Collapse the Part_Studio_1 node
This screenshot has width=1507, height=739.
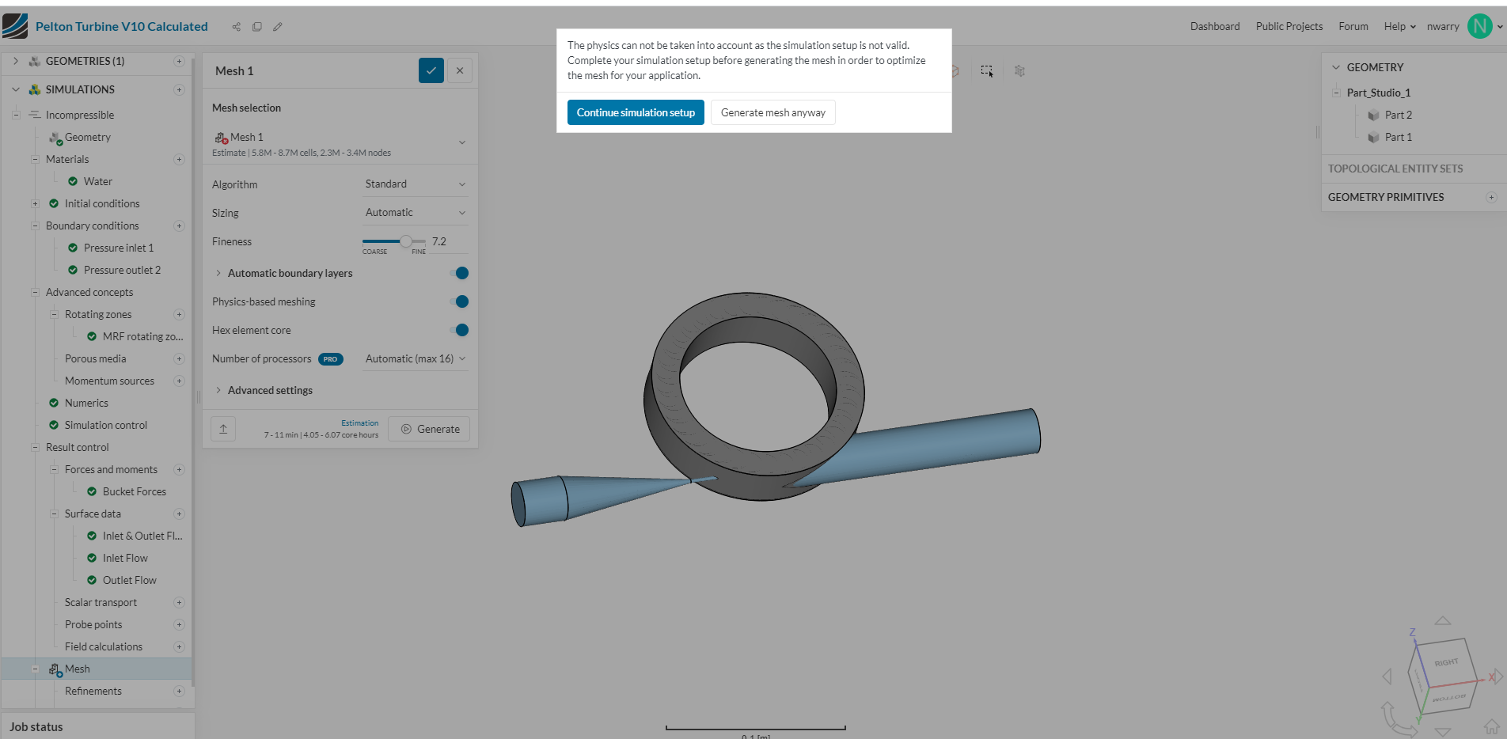1336,93
